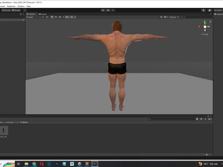The image size is (223, 167).
Task: Open the scene effects dropdown arrow
Action: click(x=63, y=17)
